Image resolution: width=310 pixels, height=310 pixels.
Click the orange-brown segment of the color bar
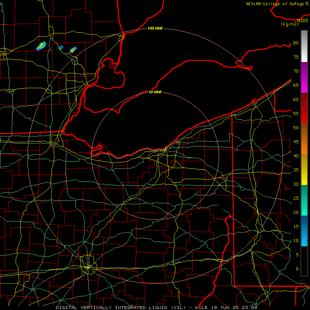coord(304,138)
